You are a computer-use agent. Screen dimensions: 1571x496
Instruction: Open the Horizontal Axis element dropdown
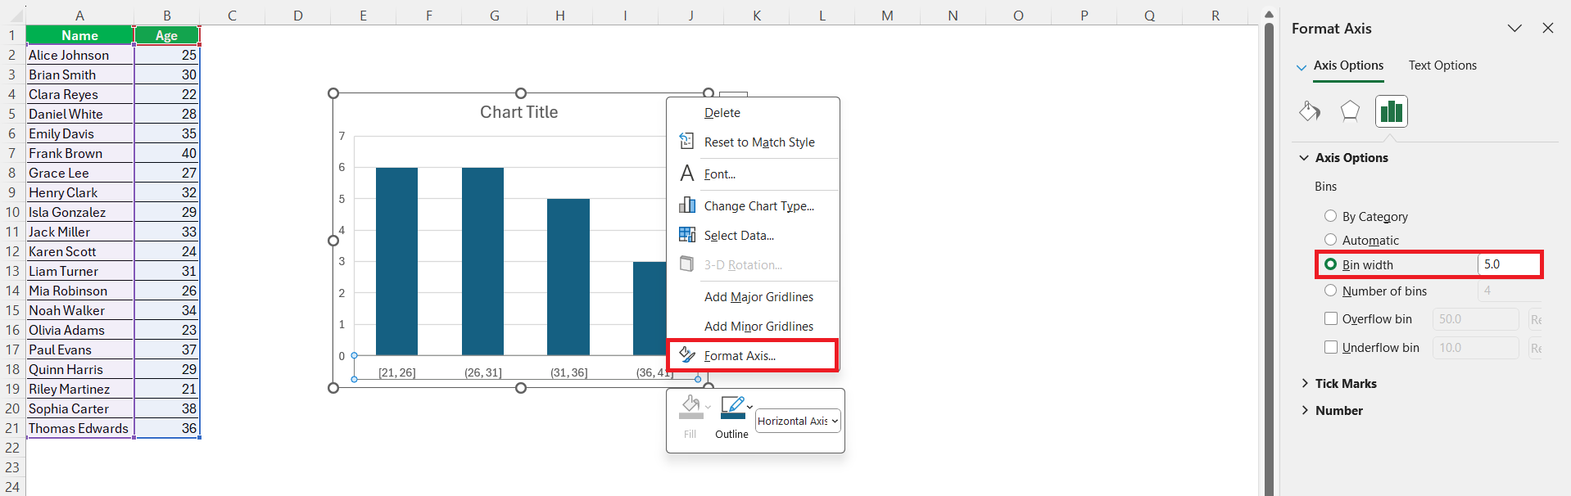(798, 421)
